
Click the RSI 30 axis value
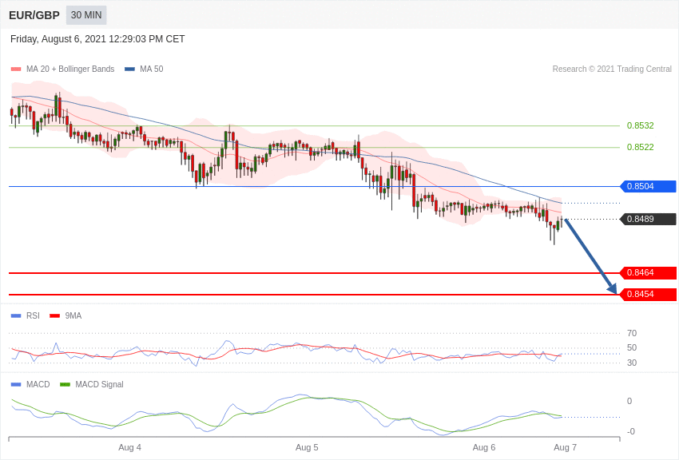coord(632,363)
